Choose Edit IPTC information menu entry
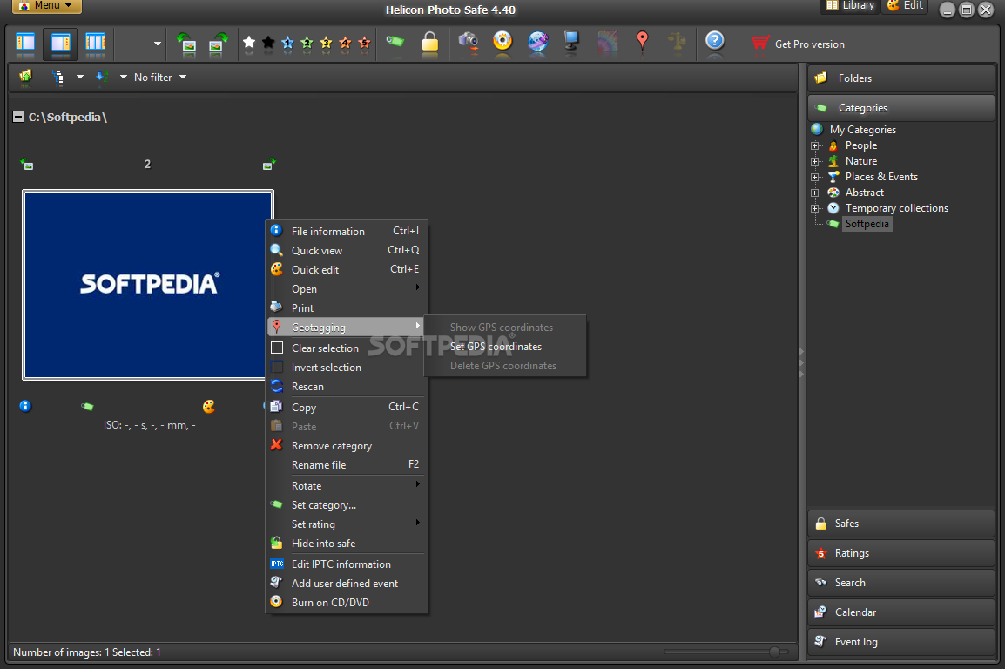The height and width of the screenshot is (669, 1005). point(346,564)
